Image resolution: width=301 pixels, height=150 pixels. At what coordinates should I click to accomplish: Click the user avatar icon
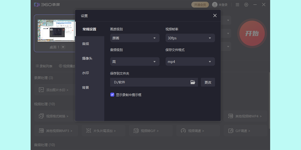[x=215, y=5]
